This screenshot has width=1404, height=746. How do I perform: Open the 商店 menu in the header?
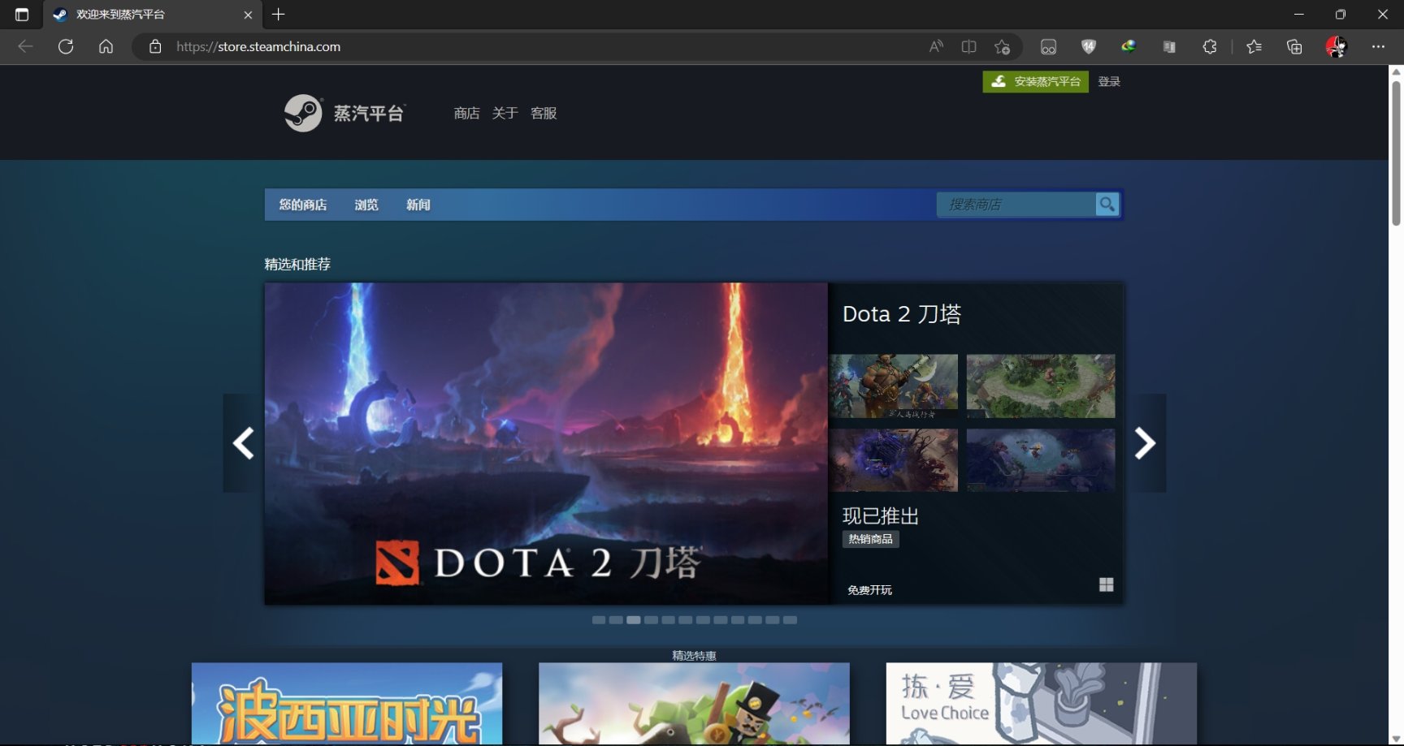tap(466, 113)
